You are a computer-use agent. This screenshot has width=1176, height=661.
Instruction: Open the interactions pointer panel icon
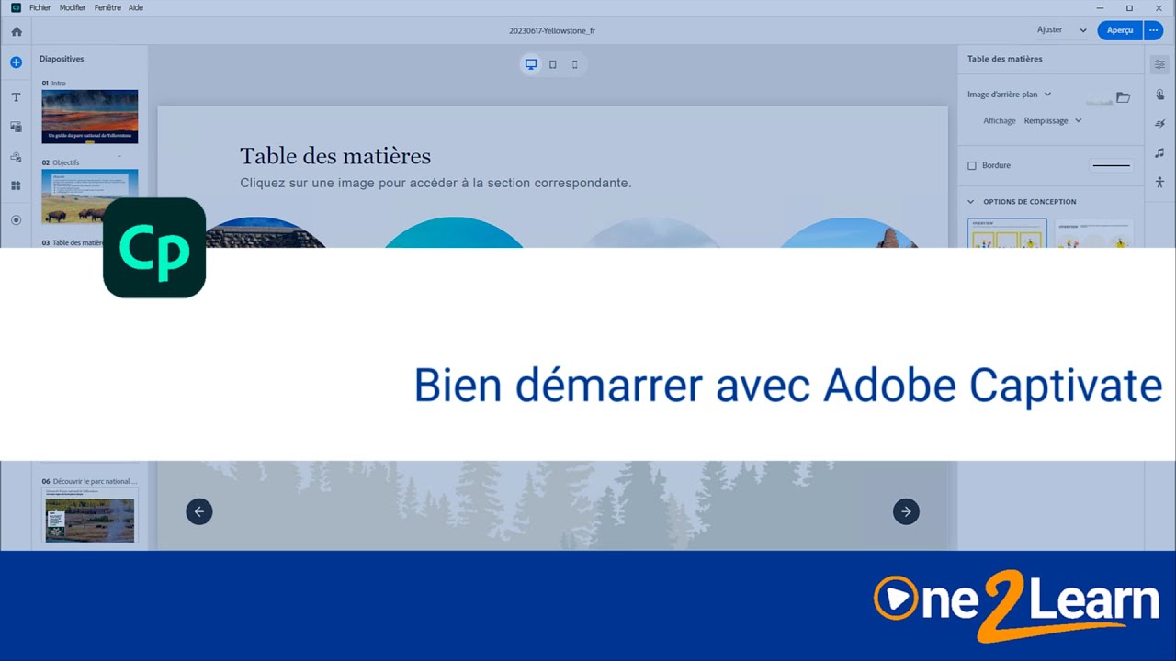(x=1159, y=94)
